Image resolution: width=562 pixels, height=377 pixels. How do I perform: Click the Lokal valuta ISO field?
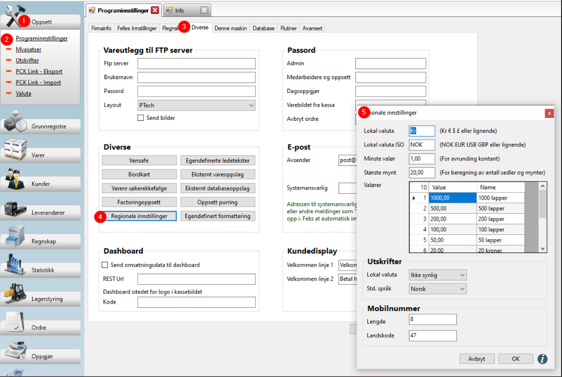[422, 145]
